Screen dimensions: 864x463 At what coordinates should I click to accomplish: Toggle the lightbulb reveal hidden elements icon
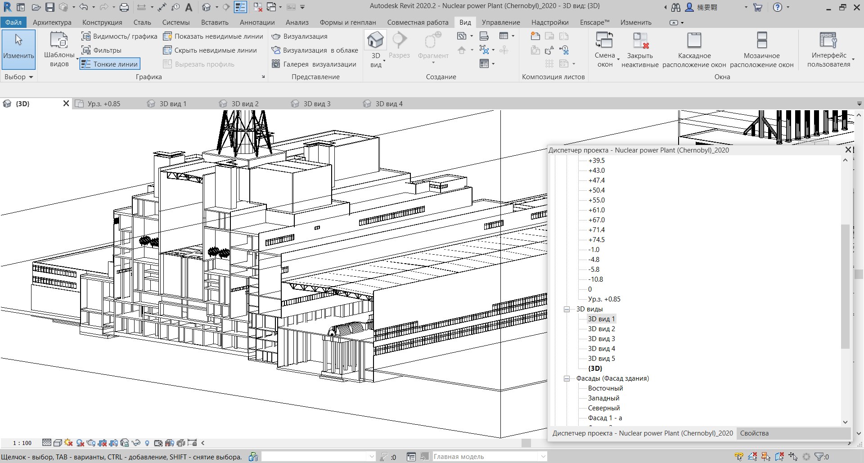click(147, 443)
